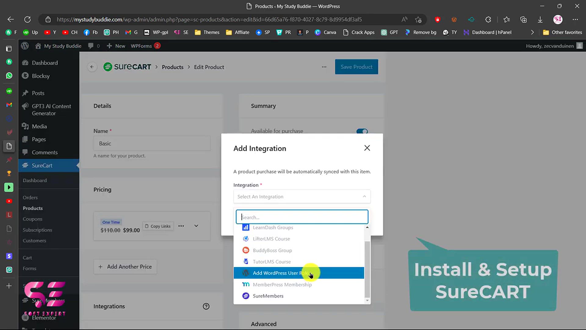Viewport: 586px width, 330px height.
Task: Click the integration search field
Action: [302, 217]
